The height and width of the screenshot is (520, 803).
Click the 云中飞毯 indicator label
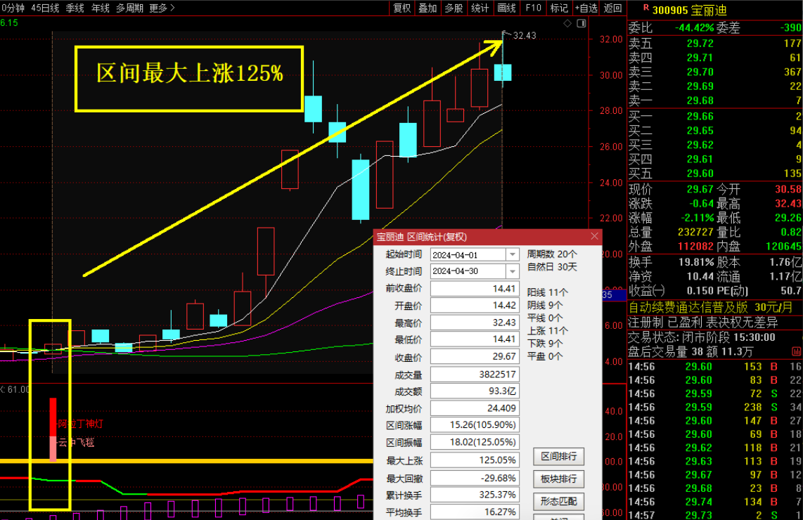click(76, 442)
